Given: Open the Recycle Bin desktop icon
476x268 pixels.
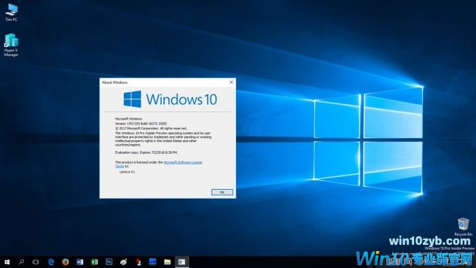Looking at the screenshot, I should click(463, 227).
